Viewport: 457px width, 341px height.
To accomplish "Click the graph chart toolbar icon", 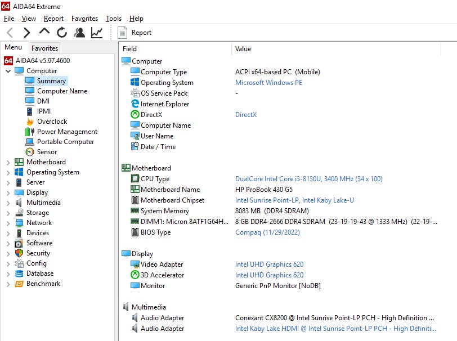I will tap(97, 33).
